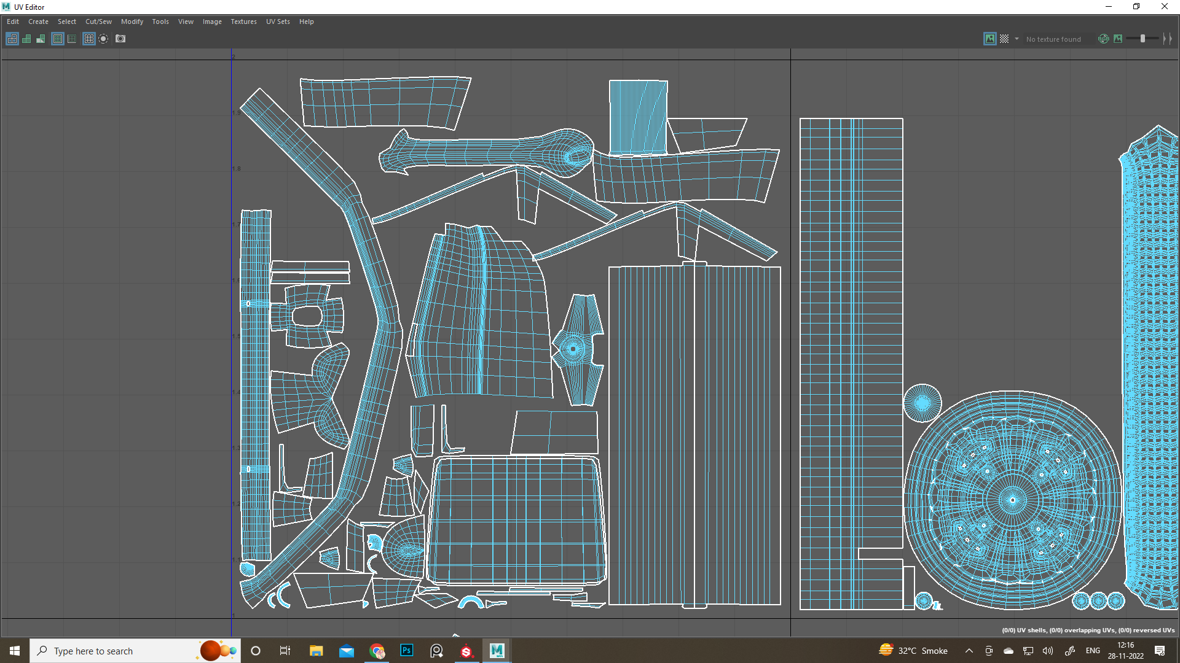Click the red S app icon in taskbar
The width and height of the screenshot is (1180, 663).
466,651
